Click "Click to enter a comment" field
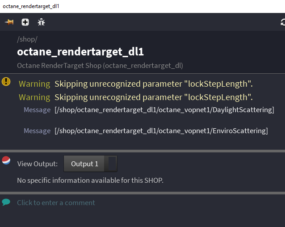The image size is (285, 227). (x=56, y=202)
